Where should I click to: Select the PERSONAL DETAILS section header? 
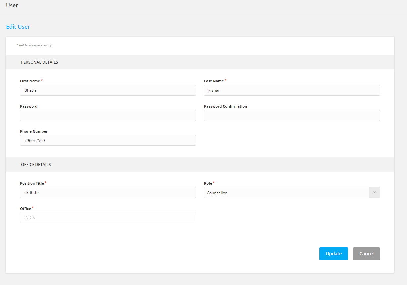pyautogui.click(x=39, y=62)
